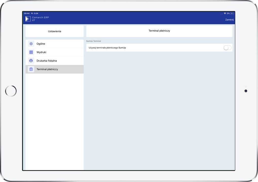The height and width of the screenshot is (182, 258).
Task: Click the Wydruki document icon
Action: pyautogui.click(x=31, y=52)
